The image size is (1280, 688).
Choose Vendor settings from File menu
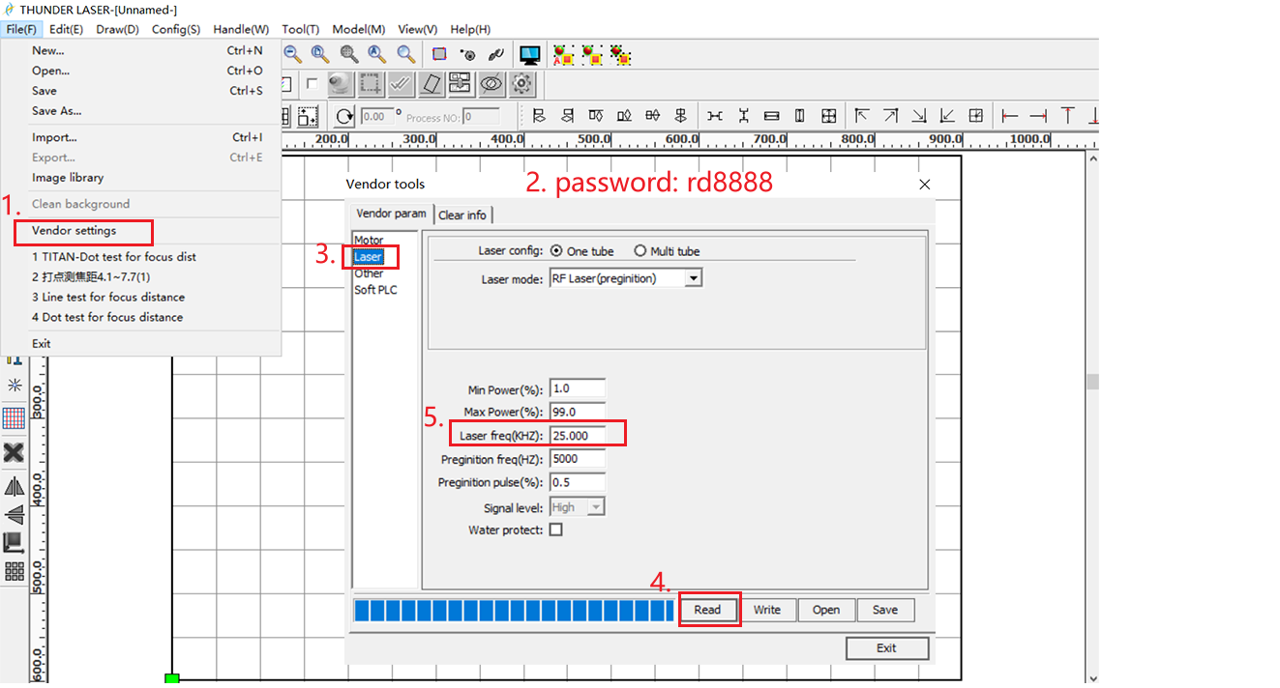coord(74,231)
